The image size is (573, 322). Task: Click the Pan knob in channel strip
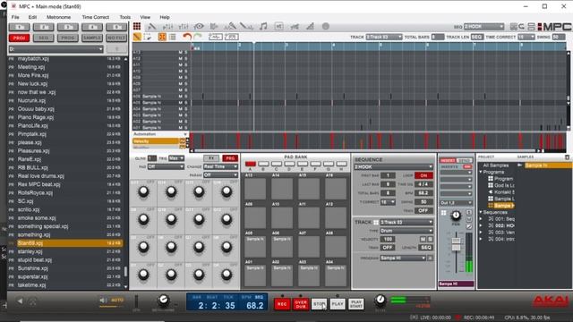click(x=456, y=216)
